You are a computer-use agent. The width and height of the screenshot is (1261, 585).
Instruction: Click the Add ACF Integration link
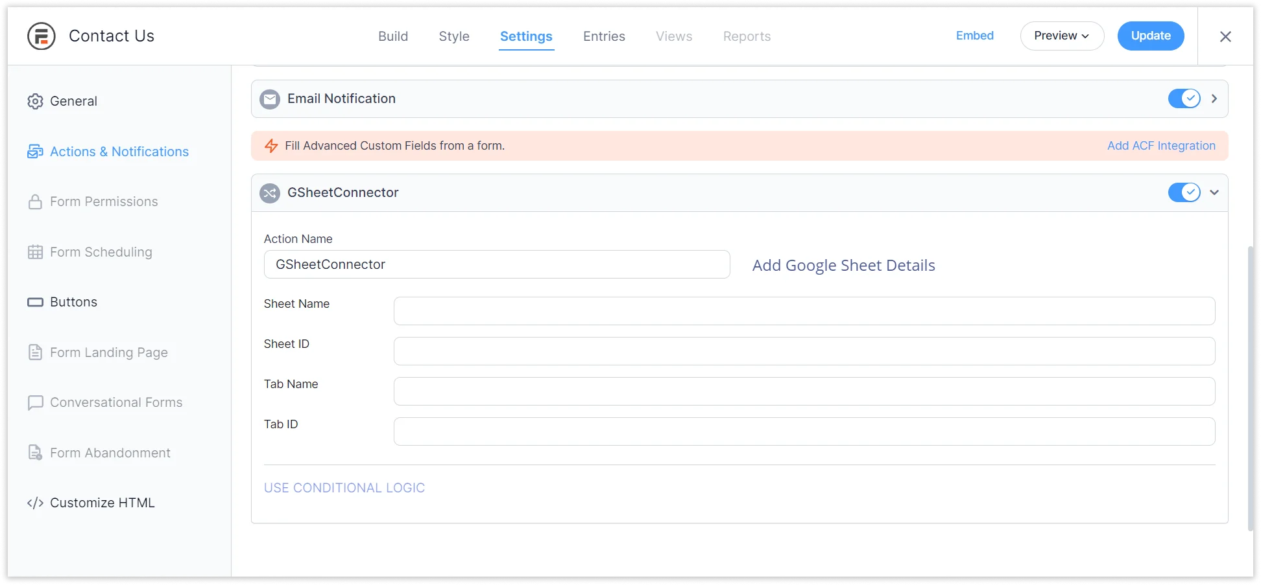coord(1161,146)
